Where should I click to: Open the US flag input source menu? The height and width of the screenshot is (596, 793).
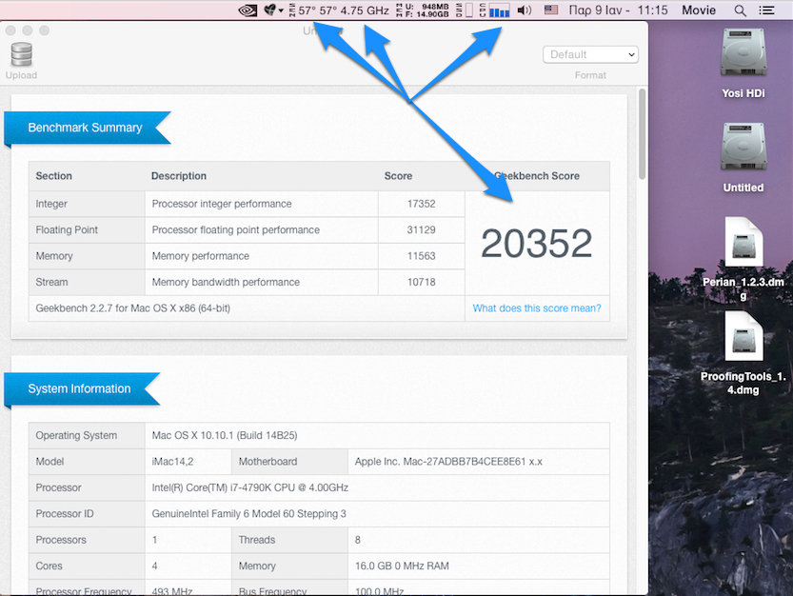[551, 10]
